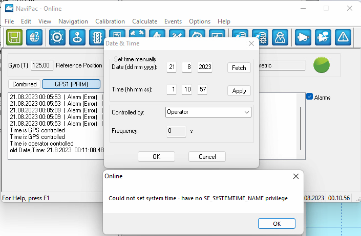Open the Options menu

pos(200,21)
